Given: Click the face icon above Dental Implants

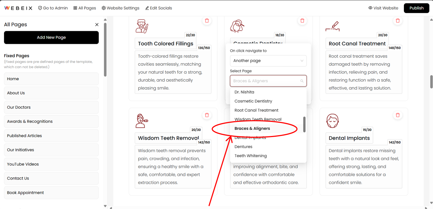Looking at the screenshot, I should (x=332, y=121).
